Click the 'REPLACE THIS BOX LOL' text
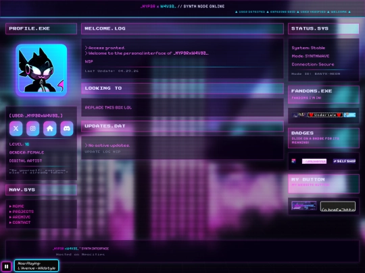 108,107
